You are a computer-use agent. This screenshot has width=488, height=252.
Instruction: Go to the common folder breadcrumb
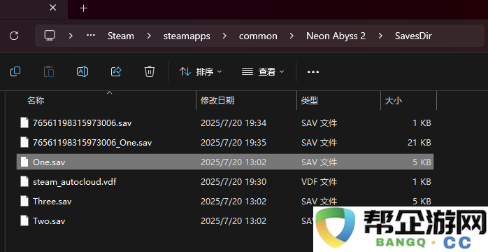pos(258,36)
